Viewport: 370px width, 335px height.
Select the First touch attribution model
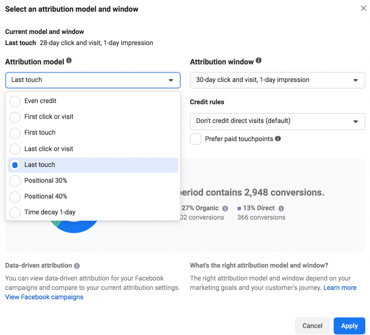[x=40, y=133]
